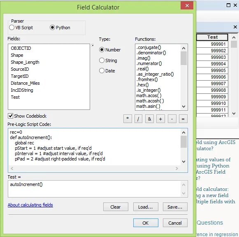Maximize the background window
The image size is (239, 237).
(228, 5)
